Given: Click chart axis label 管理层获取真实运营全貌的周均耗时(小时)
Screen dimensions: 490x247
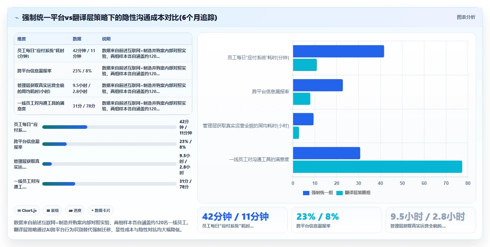Looking at the screenshot, I should click(246, 126).
